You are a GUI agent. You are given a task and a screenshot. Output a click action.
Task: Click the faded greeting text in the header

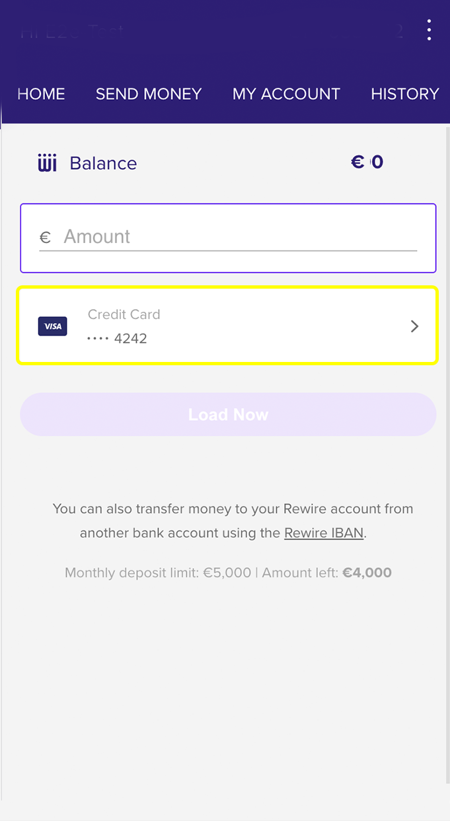click(71, 31)
